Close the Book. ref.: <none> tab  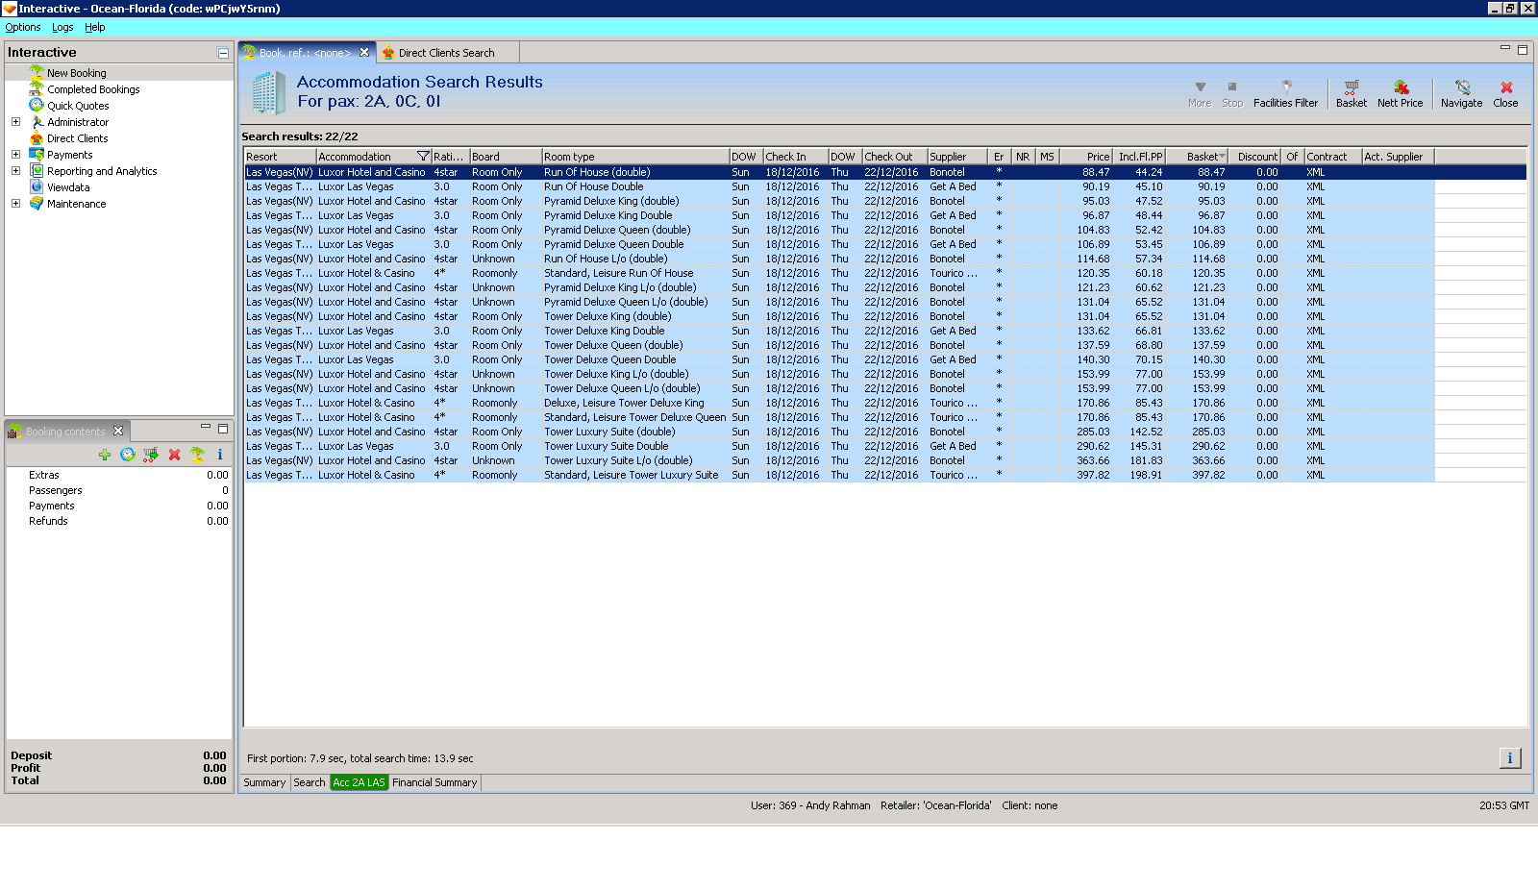(x=364, y=53)
